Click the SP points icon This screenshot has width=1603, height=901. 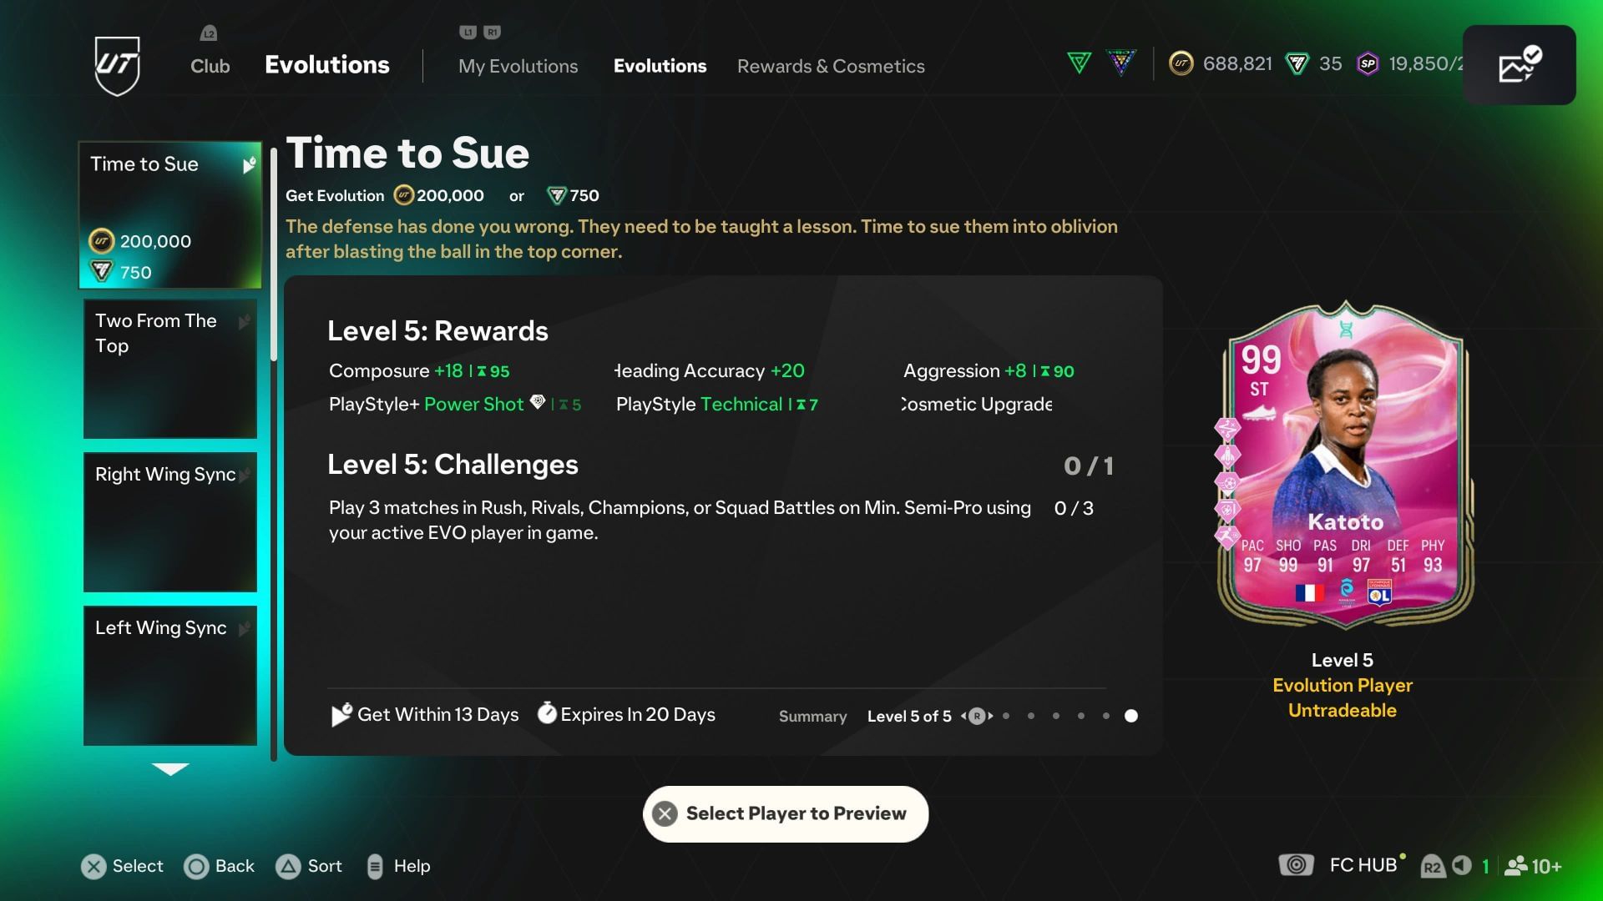pos(1368,63)
